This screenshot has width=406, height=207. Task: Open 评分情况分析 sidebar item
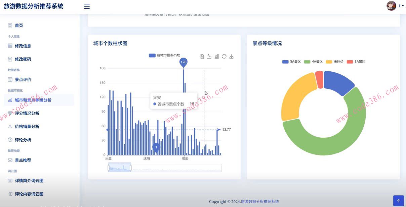(27, 114)
